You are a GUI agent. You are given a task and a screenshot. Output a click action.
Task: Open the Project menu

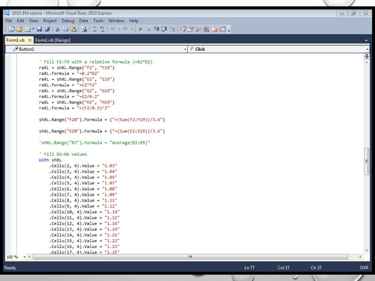[x=49, y=21]
